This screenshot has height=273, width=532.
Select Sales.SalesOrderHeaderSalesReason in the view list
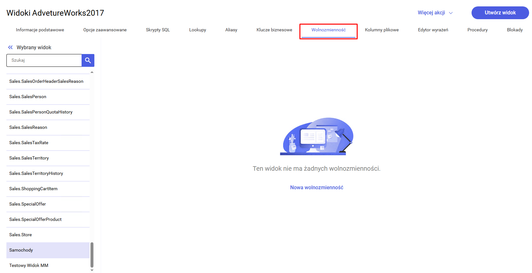click(x=48, y=82)
